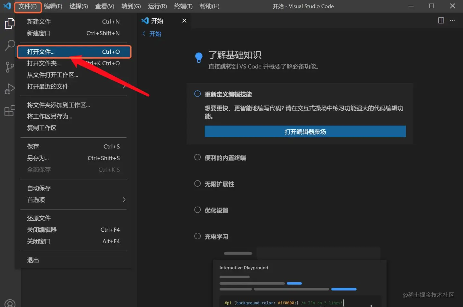Viewport: 463px width, 307px height.
Task: Open the Accounts icon at sidebar bottom
Action: pos(10,303)
